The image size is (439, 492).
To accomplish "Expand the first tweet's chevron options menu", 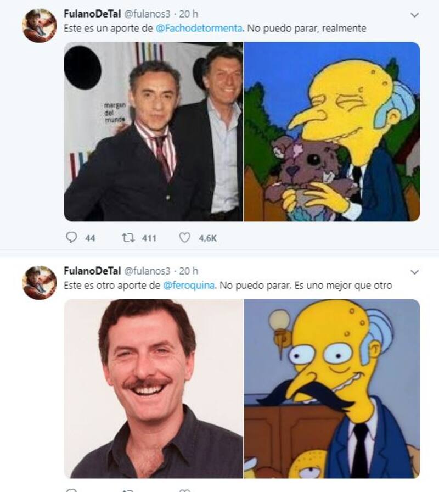I will [x=415, y=15].
